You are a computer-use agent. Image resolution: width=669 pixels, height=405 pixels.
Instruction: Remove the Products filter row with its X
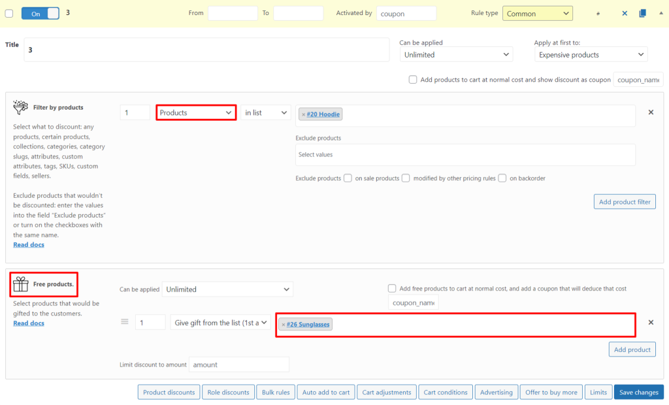pos(651,112)
